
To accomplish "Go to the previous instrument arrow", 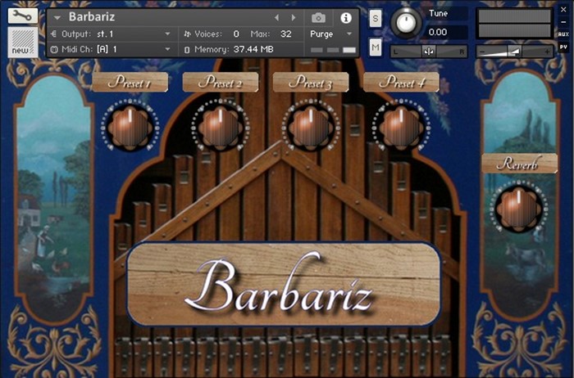I will coord(276,17).
